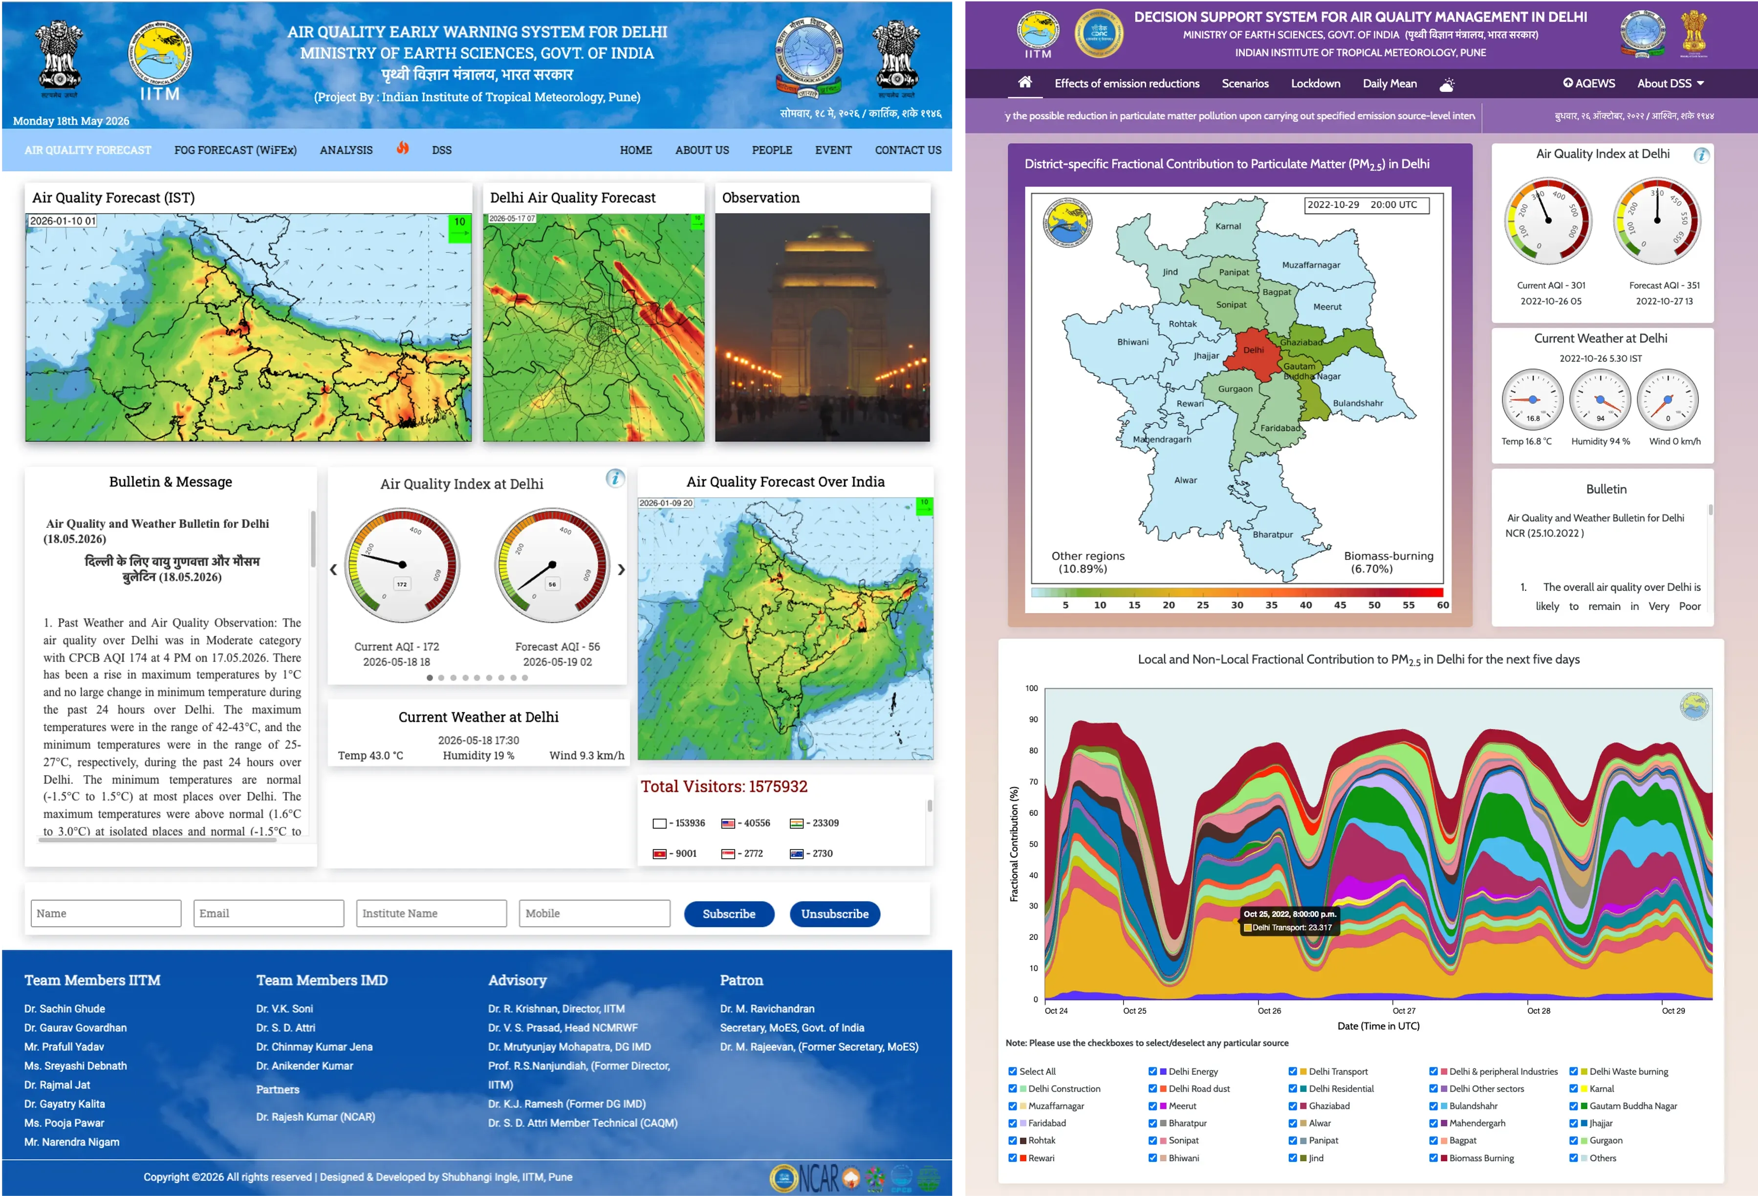
Task: Show next AQI gauge with right arrow
Action: point(621,569)
